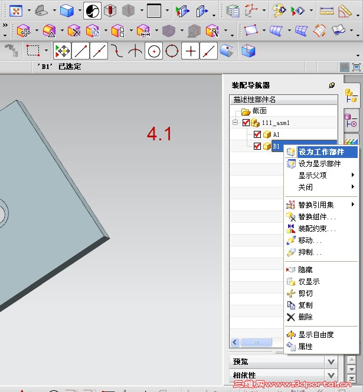Choose 显示自由度 from context menu
This screenshot has height=392, width=363.
coord(322,334)
